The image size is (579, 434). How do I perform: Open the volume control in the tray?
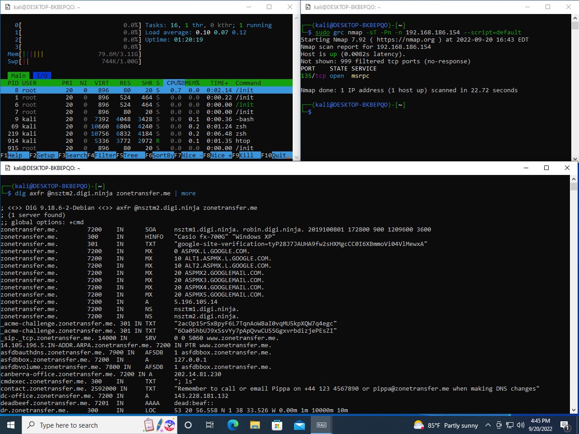coord(520,425)
